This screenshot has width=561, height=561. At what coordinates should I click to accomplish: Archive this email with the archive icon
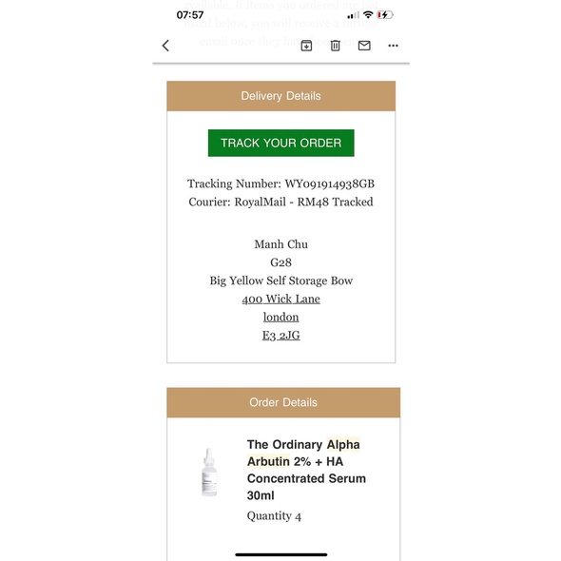[x=306, y=46]
